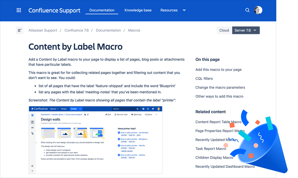The height and width of the screenshot is (178, 298).
Task: Click the Blog quote icon in embedded sidebar
Action: 32,128
